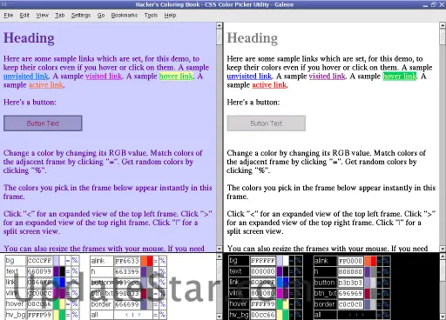This screenshot has width=446, height=320.
Task: Open the Bookmarks menu
Action: [125, 15]
